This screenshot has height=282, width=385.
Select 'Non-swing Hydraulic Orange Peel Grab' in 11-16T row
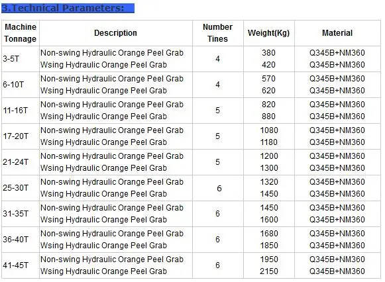click(x=112, y=104)
